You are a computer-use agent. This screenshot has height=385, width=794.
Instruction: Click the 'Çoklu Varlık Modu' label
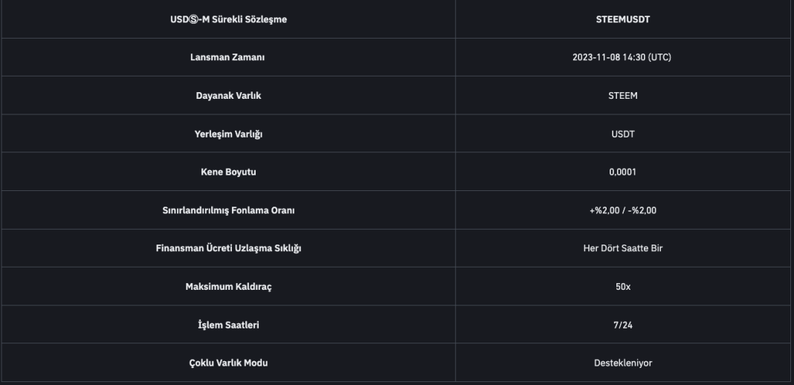[228, 363]
